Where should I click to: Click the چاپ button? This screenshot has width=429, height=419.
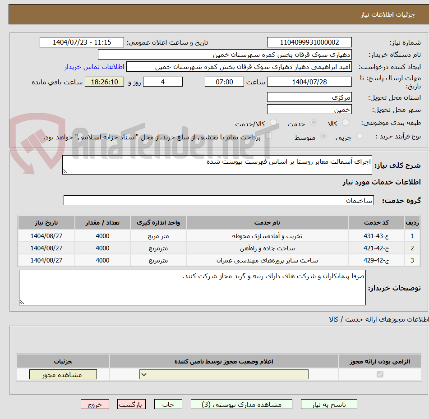click(x=168, y=404)
